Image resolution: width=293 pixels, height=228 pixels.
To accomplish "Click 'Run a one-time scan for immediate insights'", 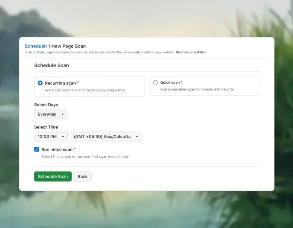I will (x=197, y=89).
